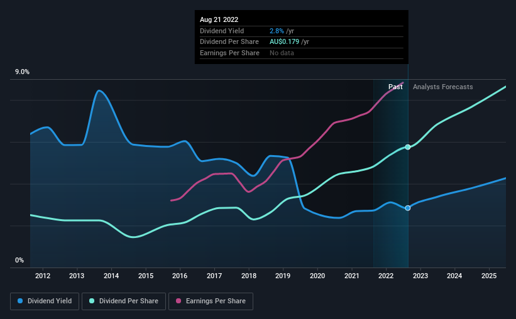Image resolution: width=516 pixels, height=319 pixels.
Task: Click the 2012 label on the x-axis
Action: [43, 276]
